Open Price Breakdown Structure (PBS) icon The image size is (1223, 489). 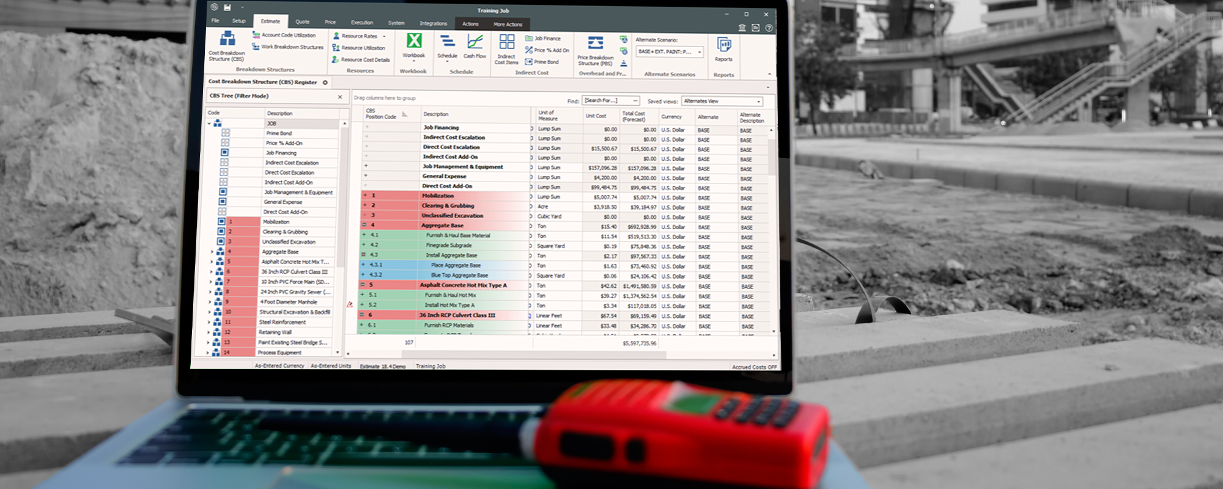595,43
